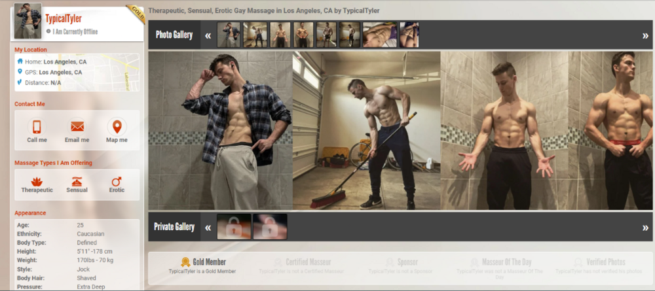Image resolution: width=655 pixels, height=291 pixels.
Task: Open the Map me location pin
Action: point(117,127)
